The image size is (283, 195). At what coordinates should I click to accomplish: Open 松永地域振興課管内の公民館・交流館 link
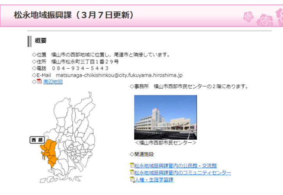pyautogui.click(x=176, y=166)
